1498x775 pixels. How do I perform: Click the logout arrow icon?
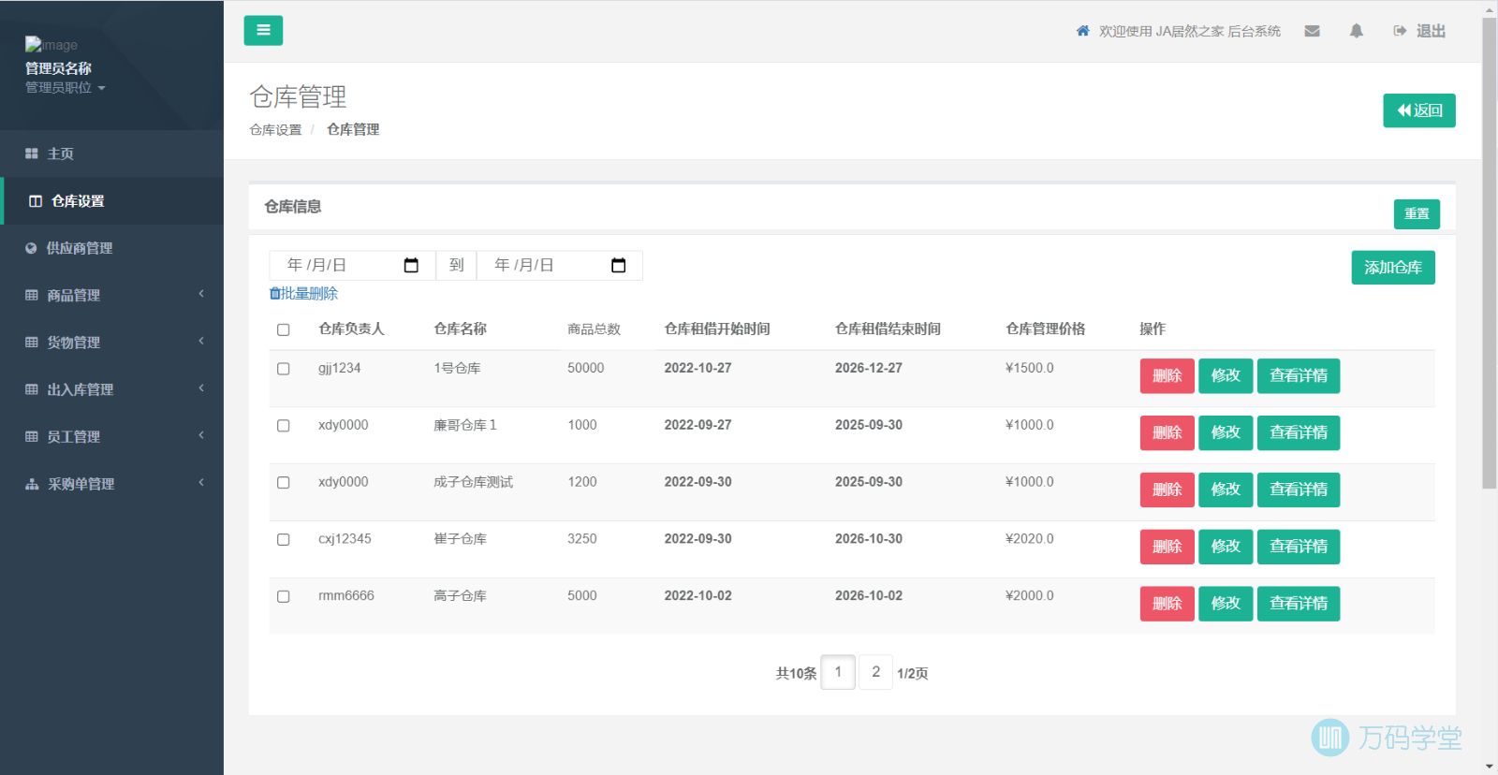coord(1400,31)
